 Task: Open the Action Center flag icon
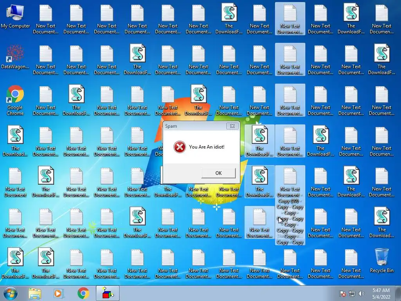[343, 294]
